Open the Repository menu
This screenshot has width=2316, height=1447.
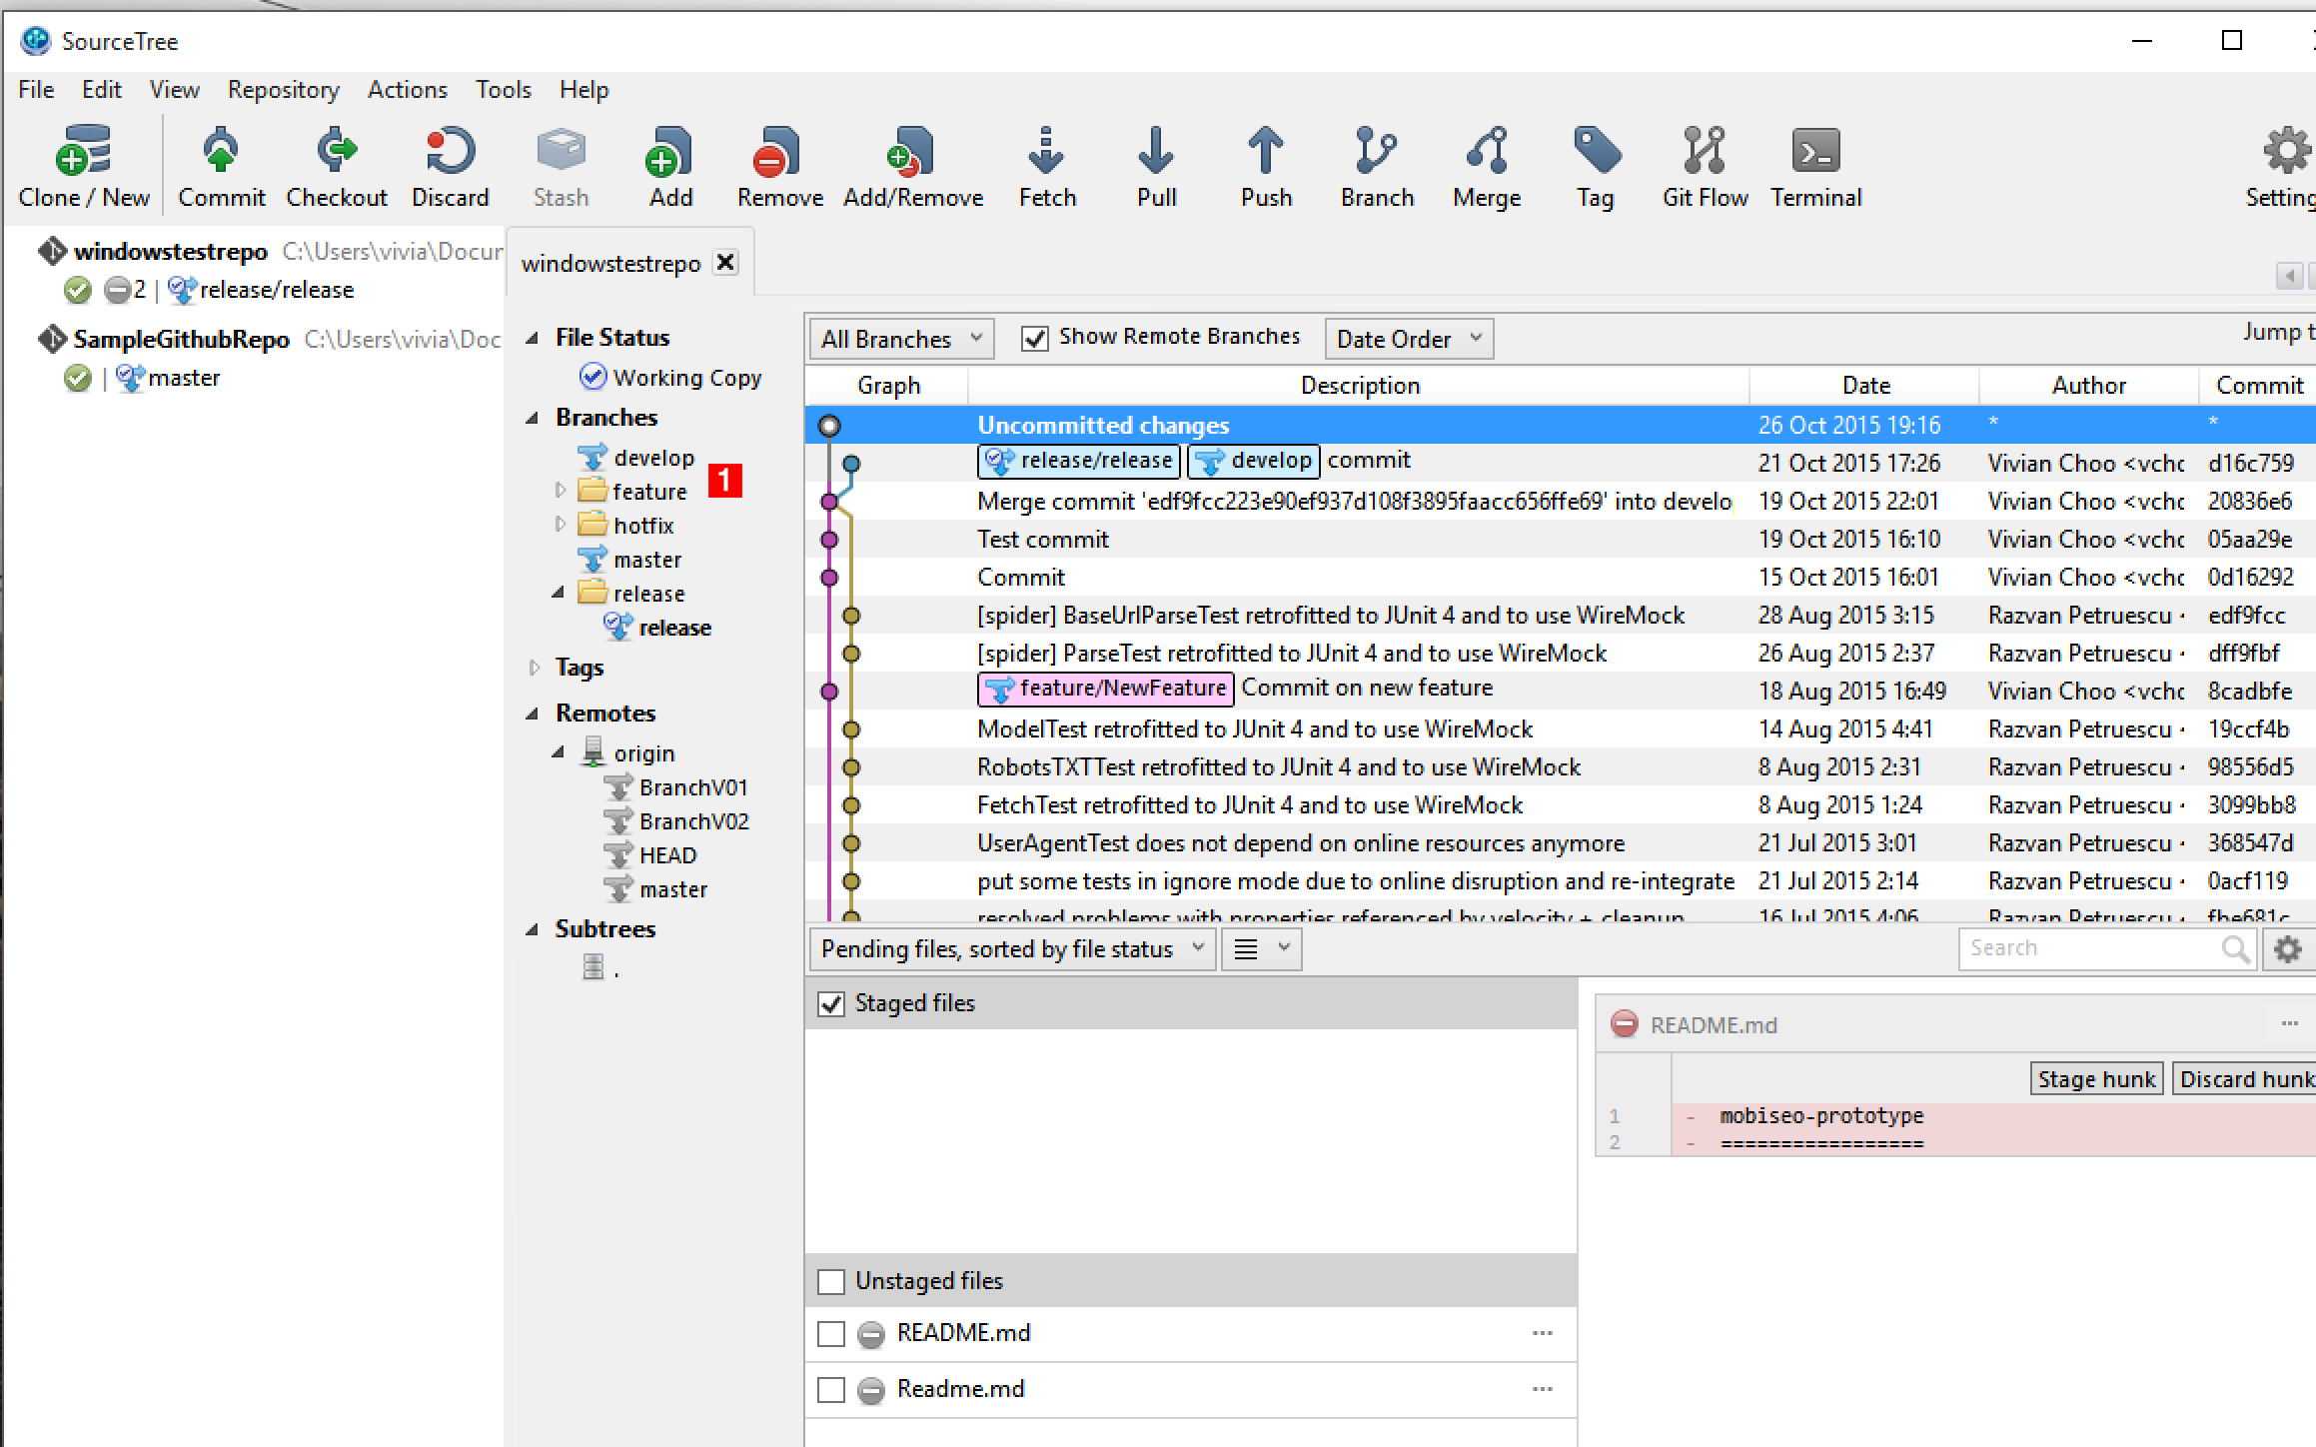click(283, 90)
